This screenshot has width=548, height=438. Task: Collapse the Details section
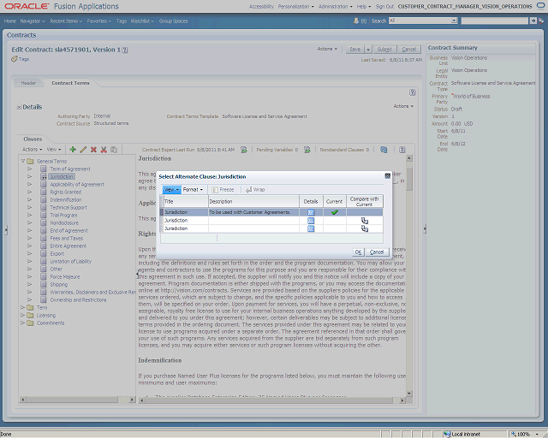coord(19,107)
